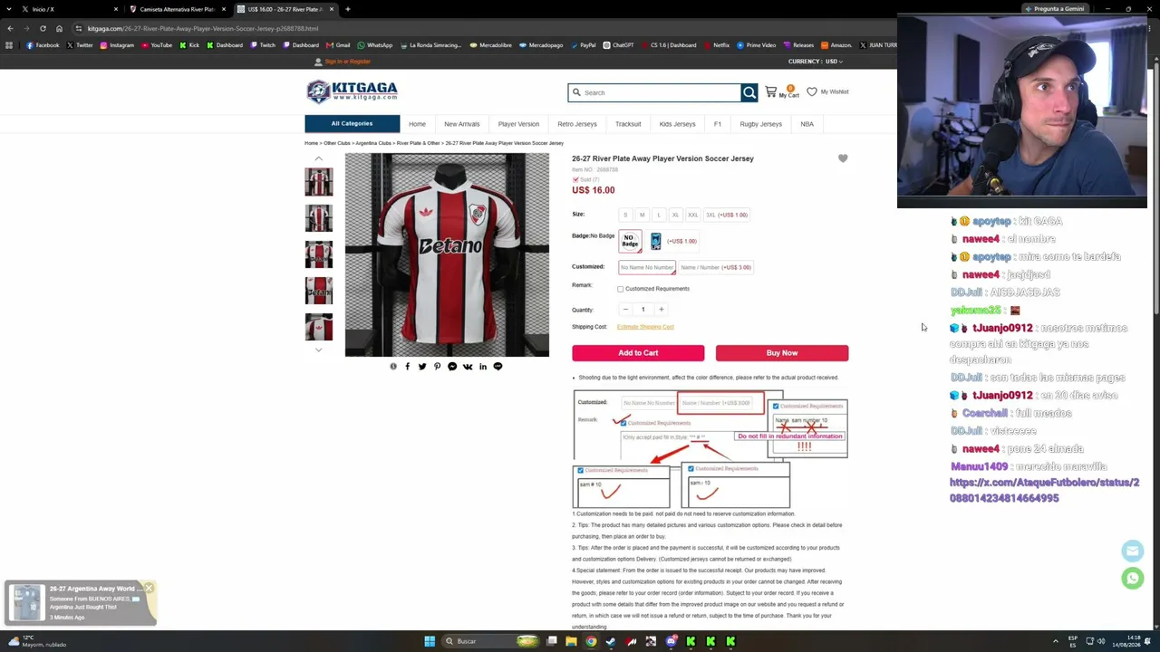Go to the Home menu item

(x=417, y=124)
